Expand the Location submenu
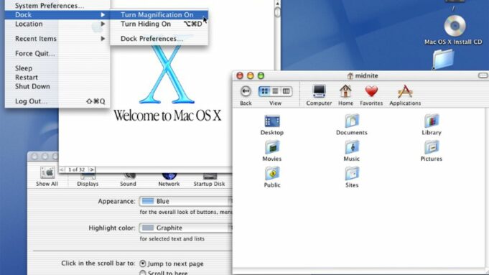This screenshot has height=275, width=489. pos(57,24)
